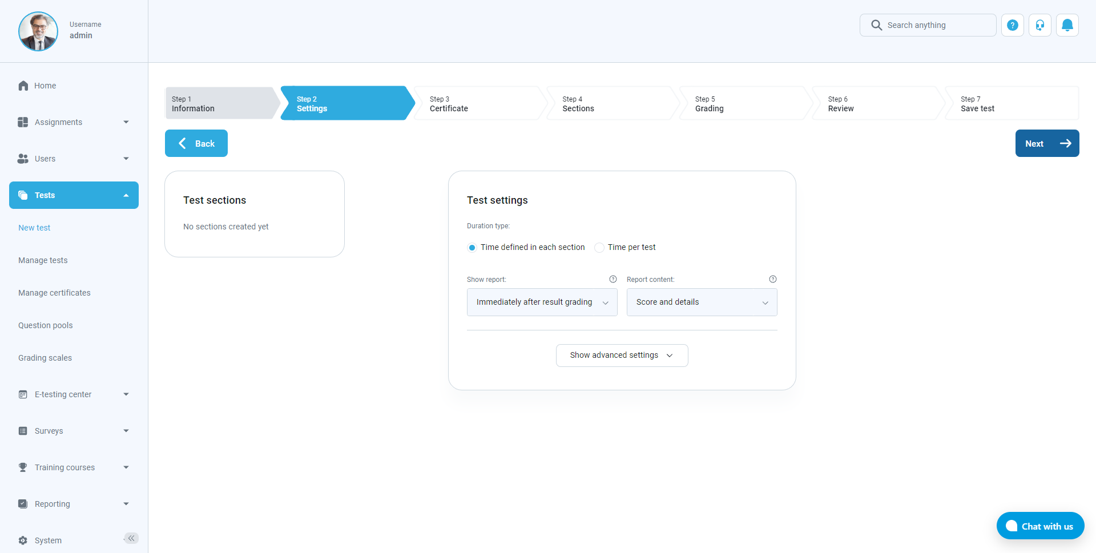Click the admin profile avatar
The height and width of the screenshot is (553, 1096).
[x=38, y=31]
